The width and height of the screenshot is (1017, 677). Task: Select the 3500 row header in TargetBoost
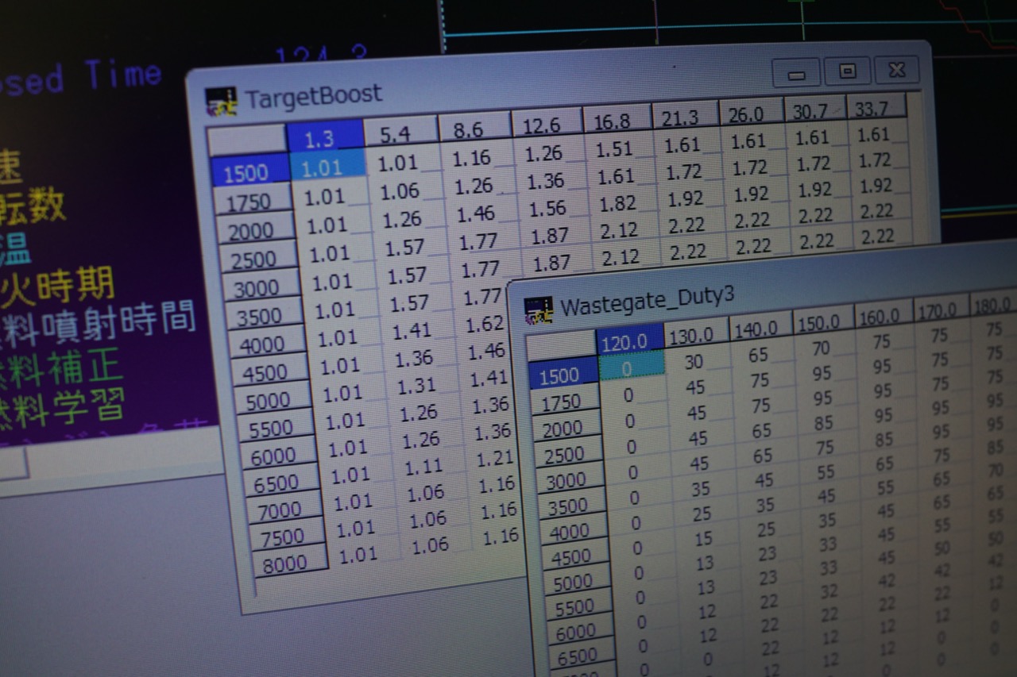click(x=265, y=315)
